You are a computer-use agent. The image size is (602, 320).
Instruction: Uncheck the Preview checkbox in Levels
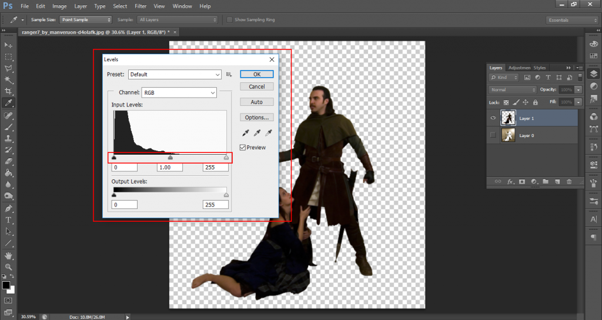[243, 148]
